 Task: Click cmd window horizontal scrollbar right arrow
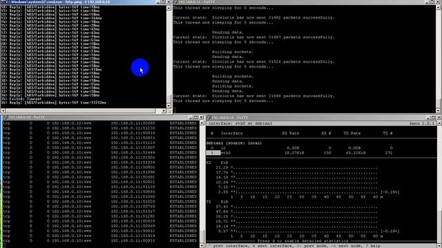(x=164, y=111)
